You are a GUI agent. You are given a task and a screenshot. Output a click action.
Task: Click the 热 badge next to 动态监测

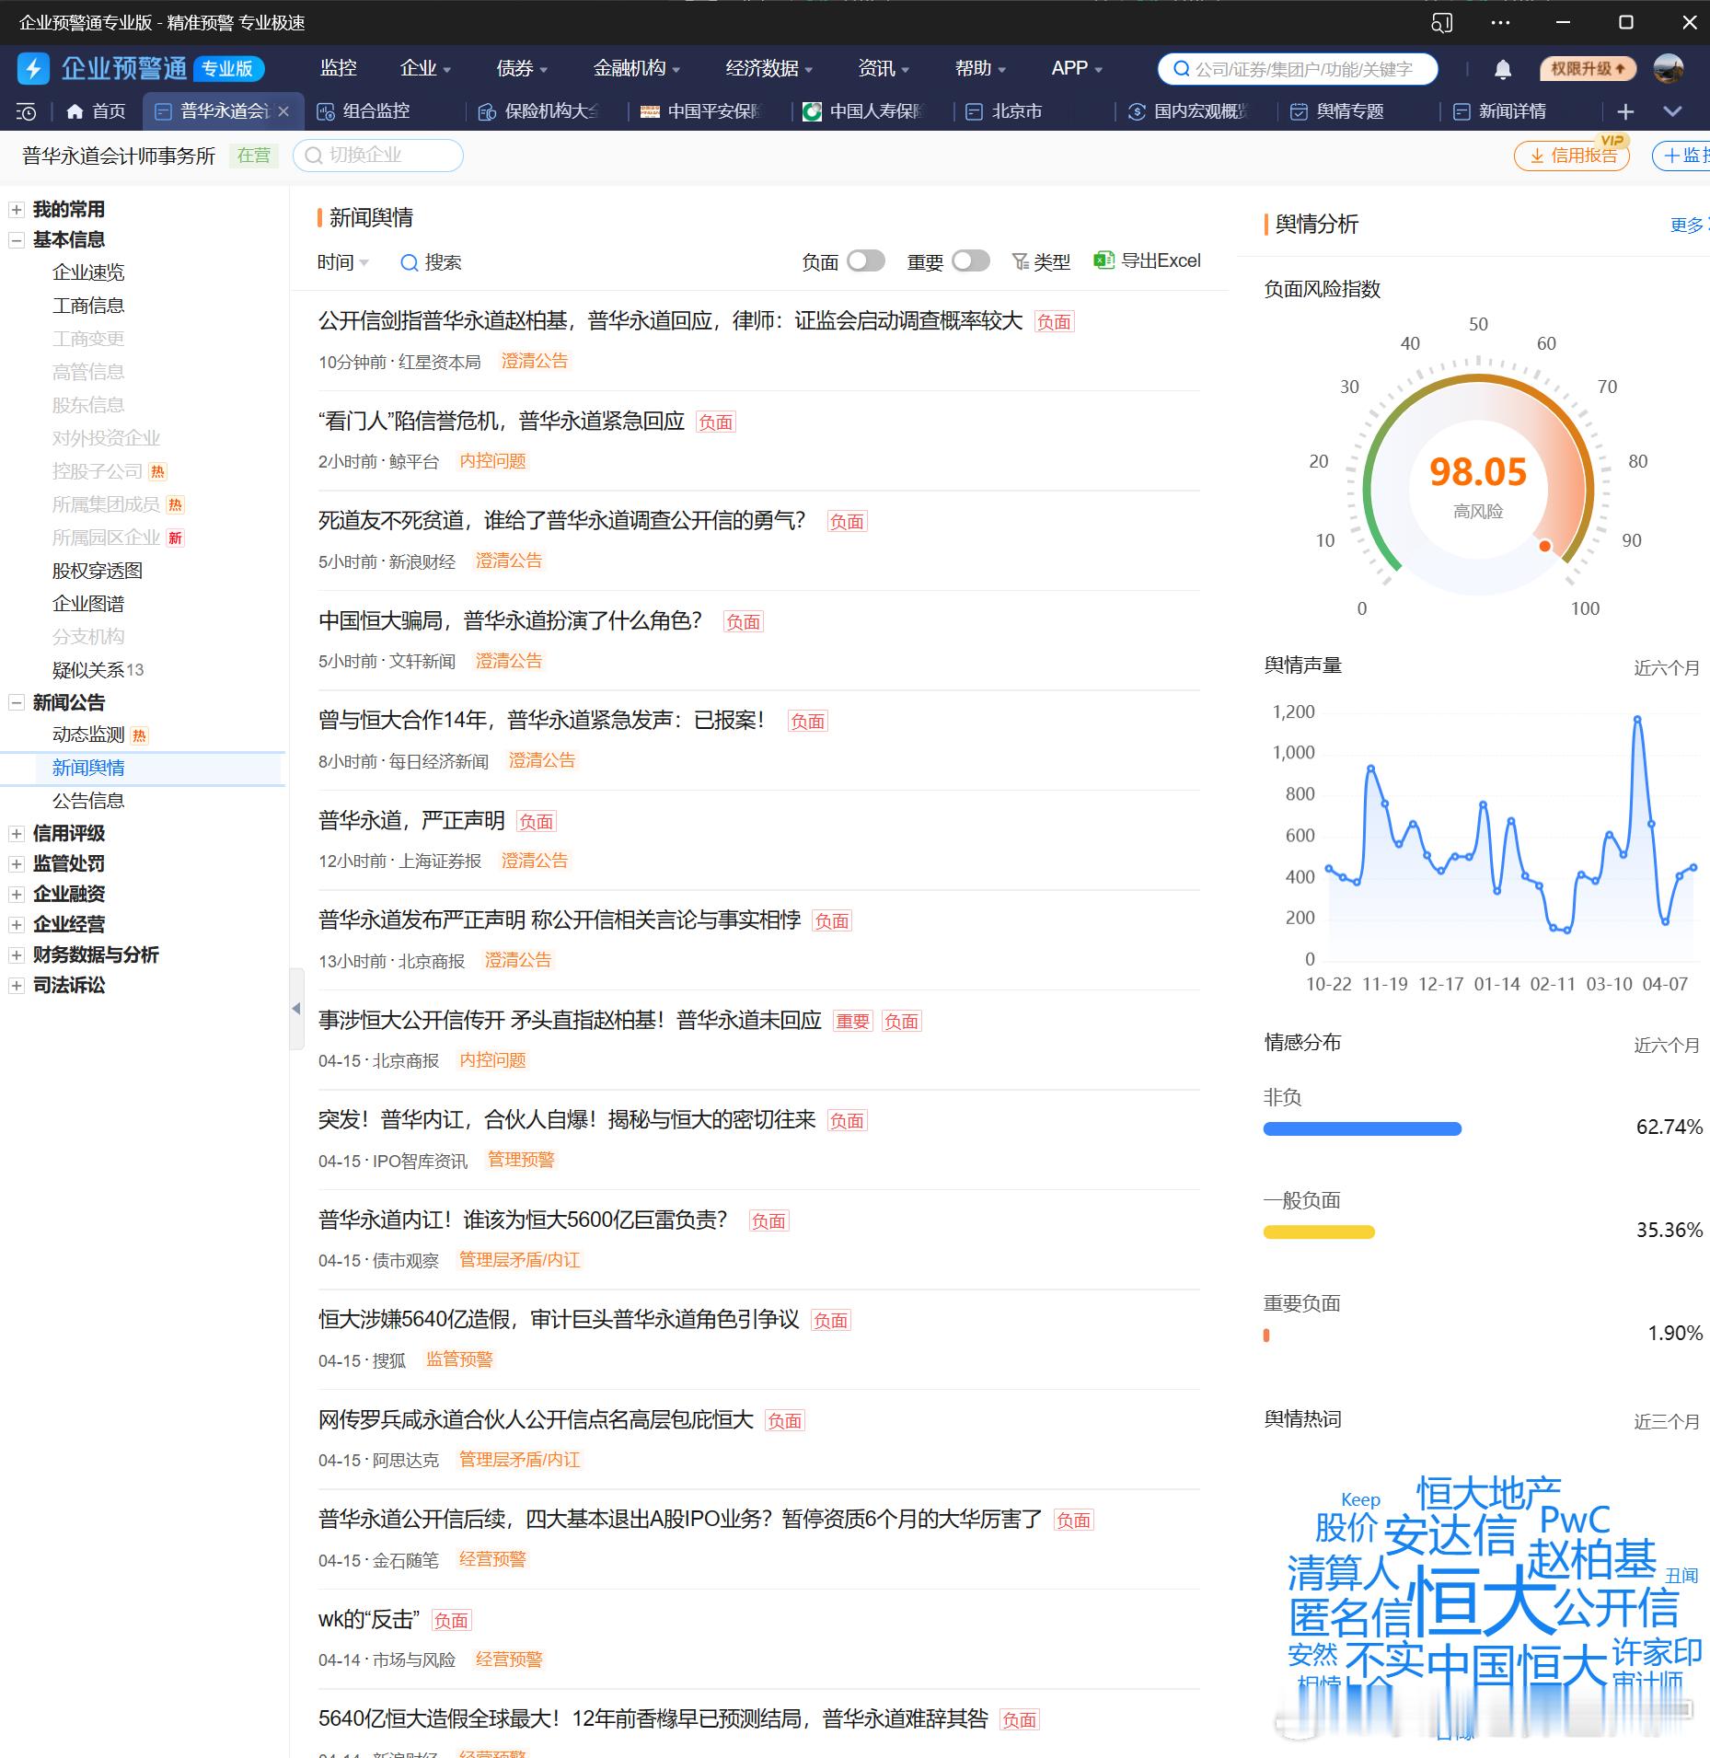(139, 735)
